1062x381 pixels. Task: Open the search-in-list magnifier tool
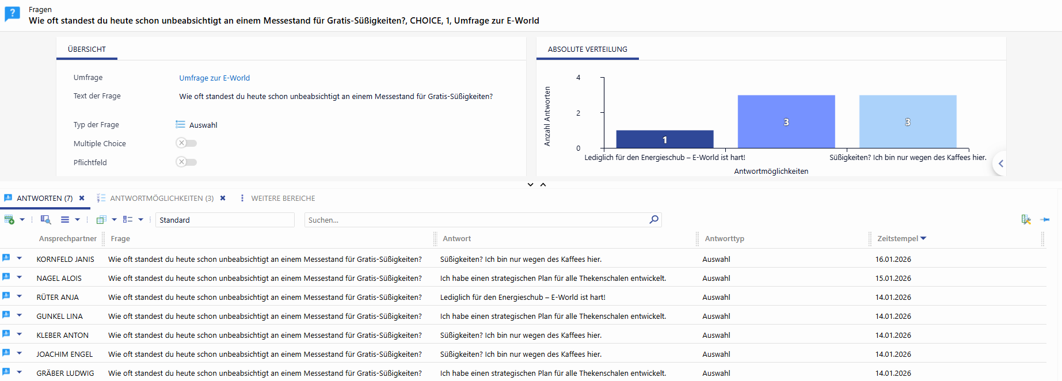point(45,220)
